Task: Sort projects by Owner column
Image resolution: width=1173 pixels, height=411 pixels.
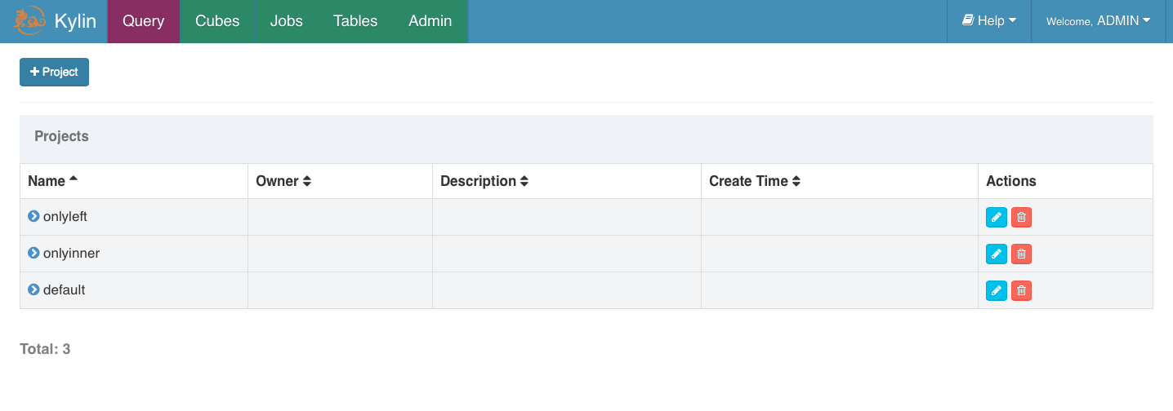Action: tap(283, 181)
